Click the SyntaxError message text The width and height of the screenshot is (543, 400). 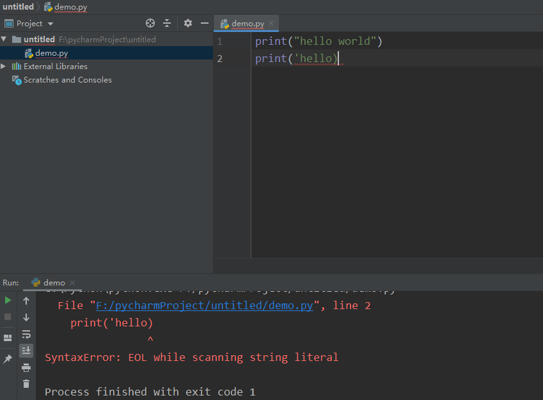(191, 357)
